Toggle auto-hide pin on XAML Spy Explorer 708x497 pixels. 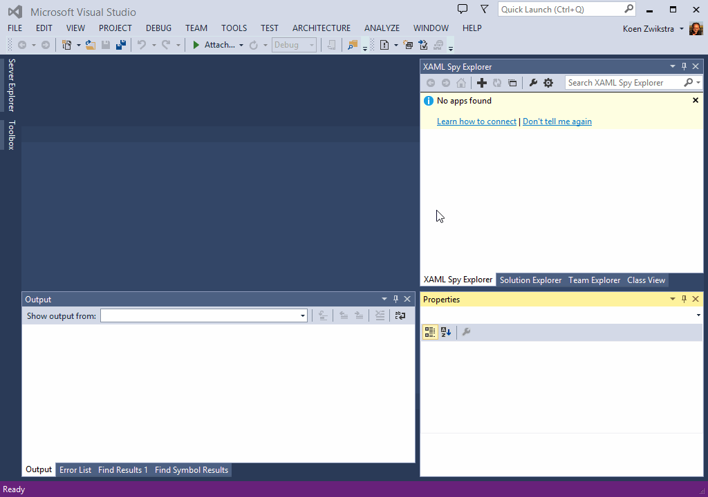click(684, 66)
